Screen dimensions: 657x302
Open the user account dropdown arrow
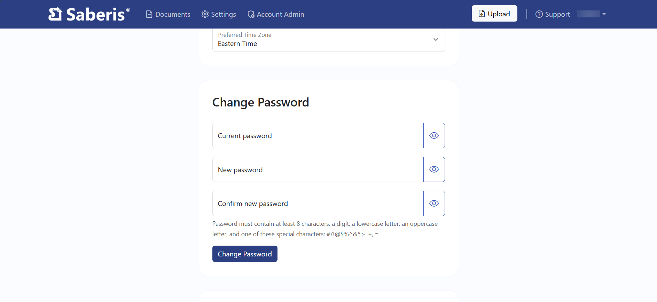604,14
